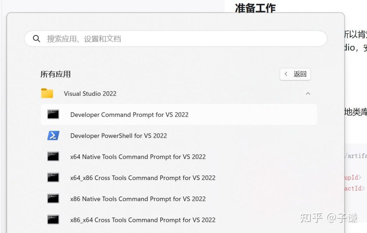The image size is (367, 233).
Task: Launch Developer PowerShell for VS 2022
Action: tap(119, 136)
